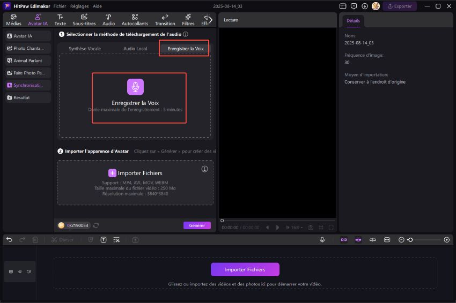Click the Importer Fichiers plus button in avatar panel
The image size is (456, 303).
click(112, 173)
